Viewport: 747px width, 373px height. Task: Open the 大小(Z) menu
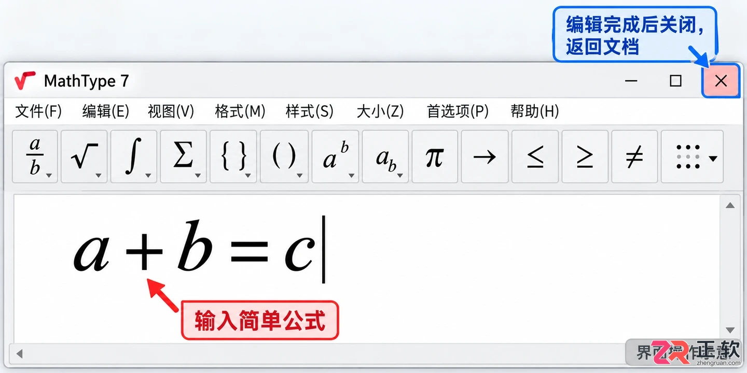tap(380, 111)
